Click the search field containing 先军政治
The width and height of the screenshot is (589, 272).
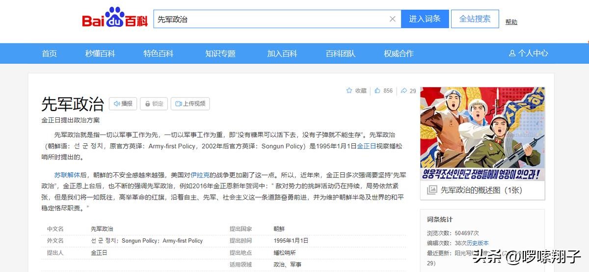pyautogui.click(x=270, y=19)
